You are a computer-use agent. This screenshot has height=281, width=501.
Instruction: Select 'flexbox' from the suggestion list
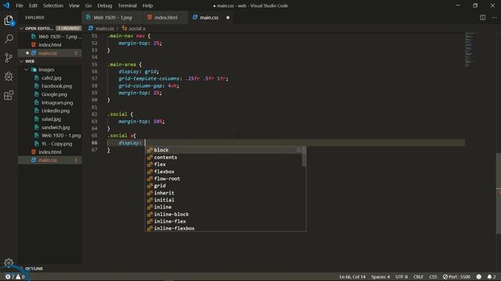coord(224,172)
